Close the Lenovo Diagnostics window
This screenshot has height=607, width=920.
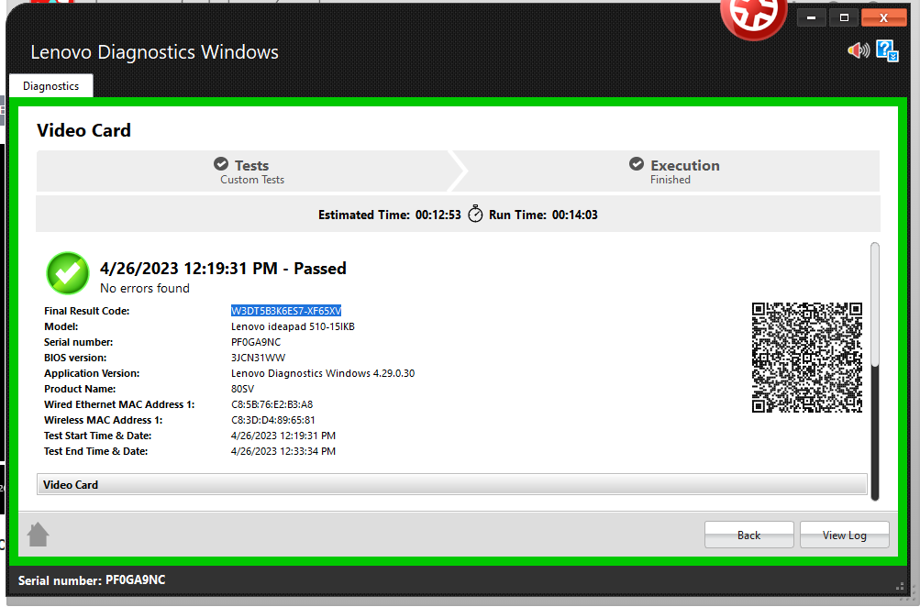pos(883,17)
